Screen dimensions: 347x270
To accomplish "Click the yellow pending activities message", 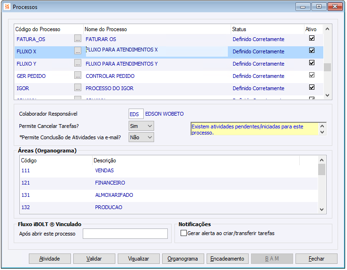I will point(254,129).
